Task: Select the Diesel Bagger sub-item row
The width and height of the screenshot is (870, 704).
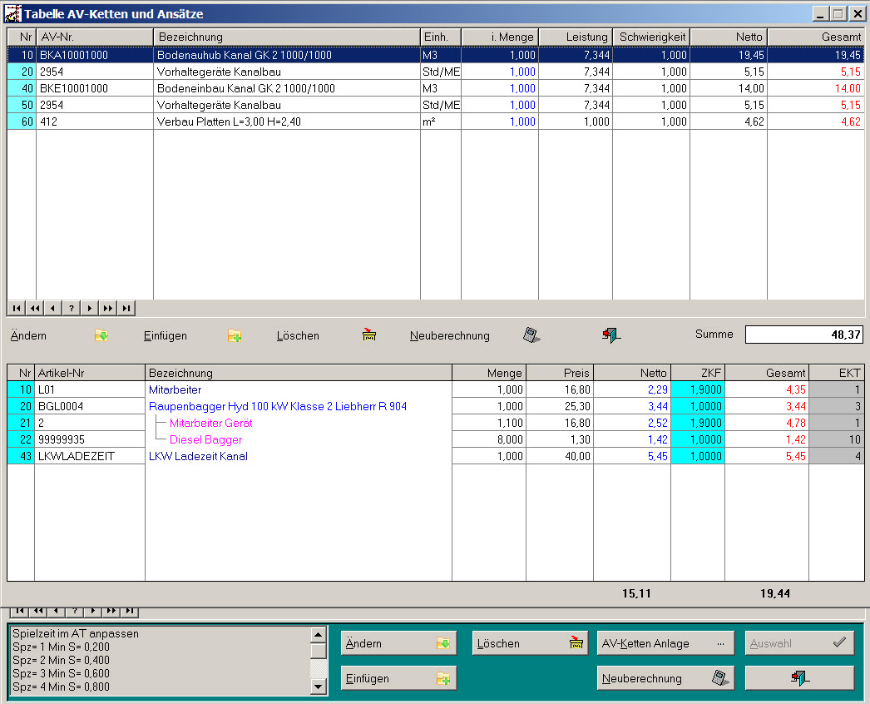Action: tap(206, 439)
